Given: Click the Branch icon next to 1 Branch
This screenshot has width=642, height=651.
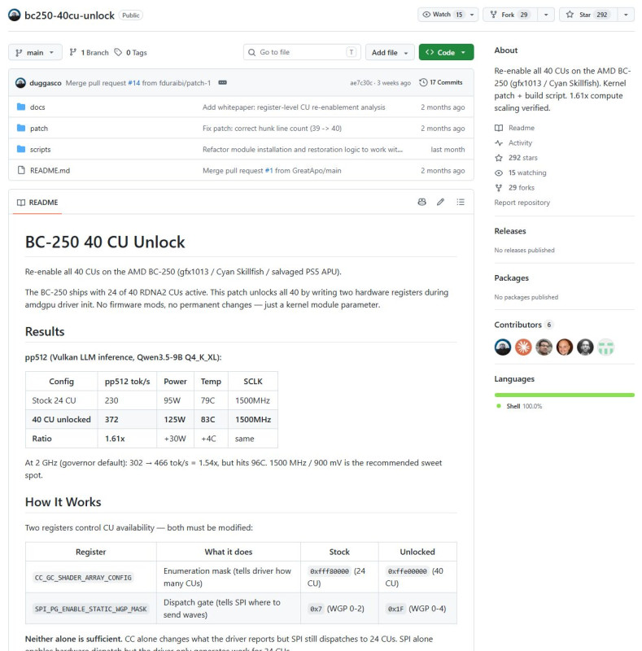Looking at the screenshot, I should click(73, 52).
